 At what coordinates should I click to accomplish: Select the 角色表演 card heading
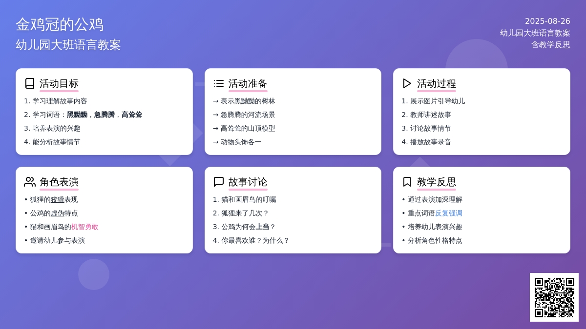click(59, 182)
